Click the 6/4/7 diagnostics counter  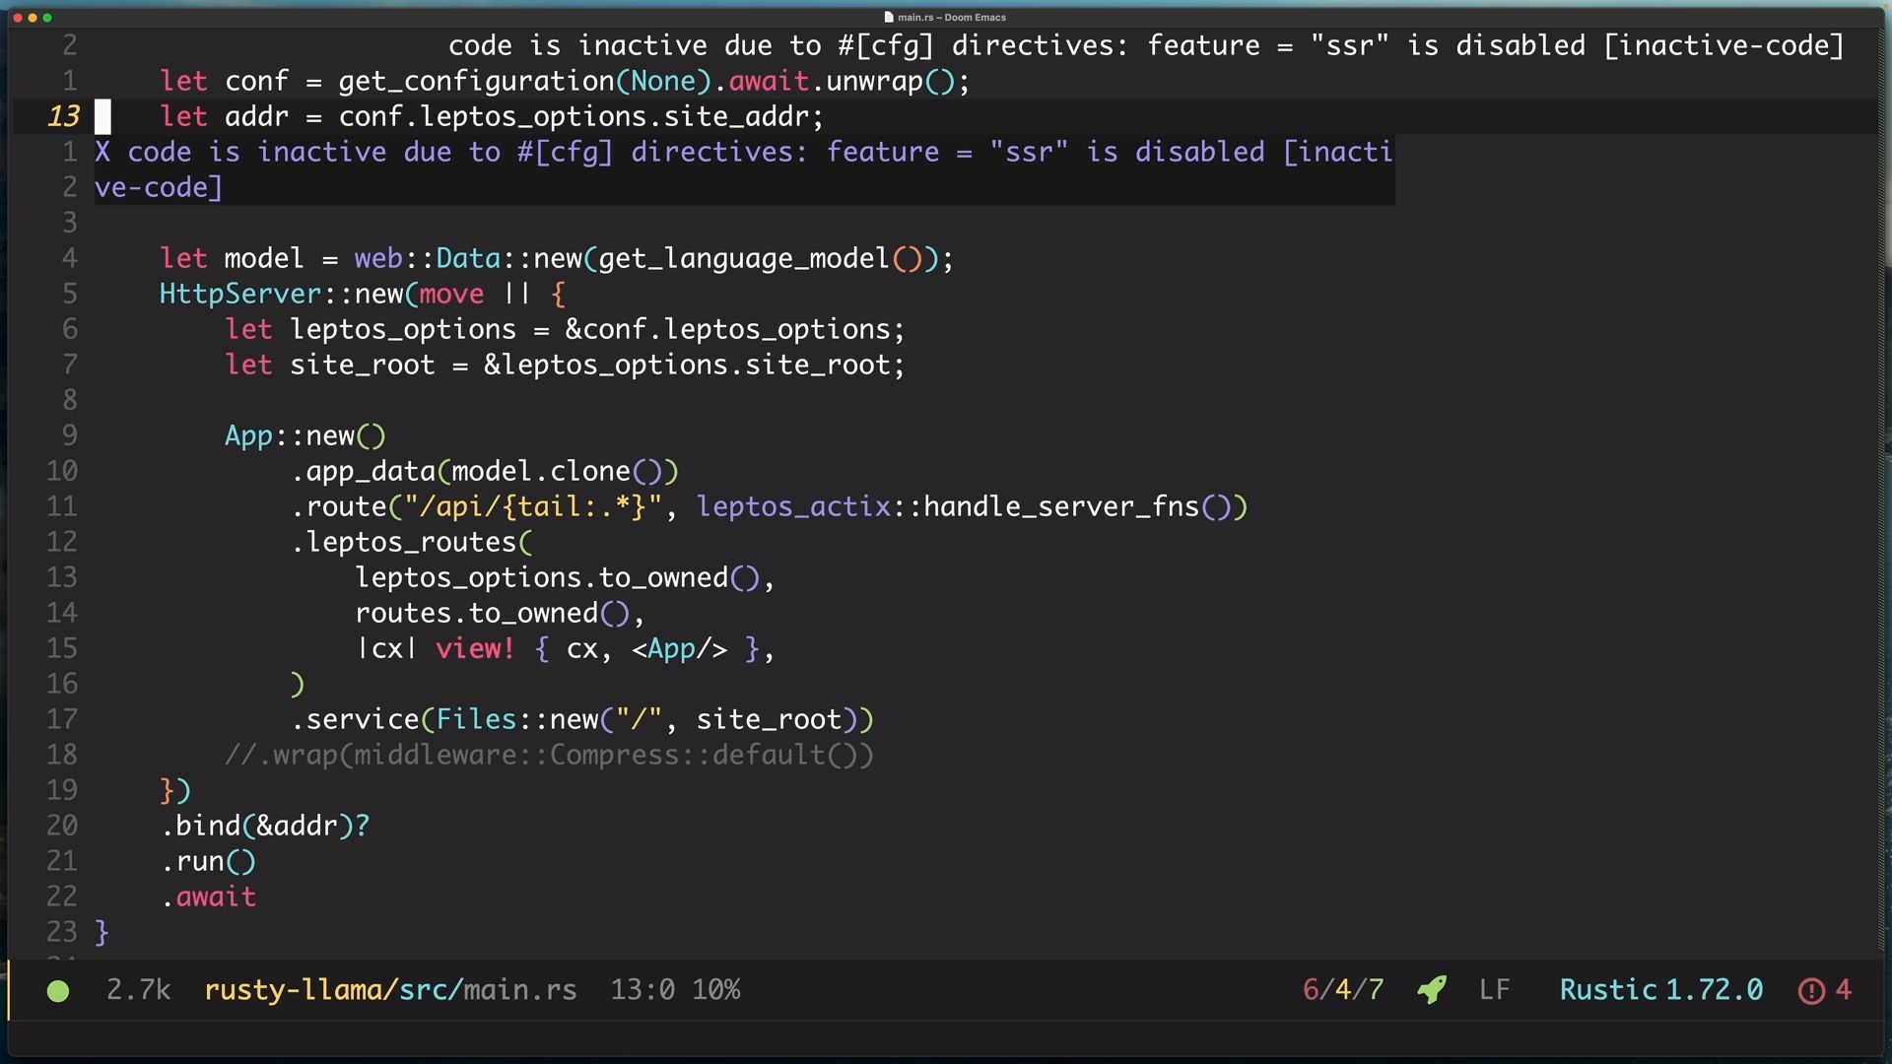point(1343,990)
